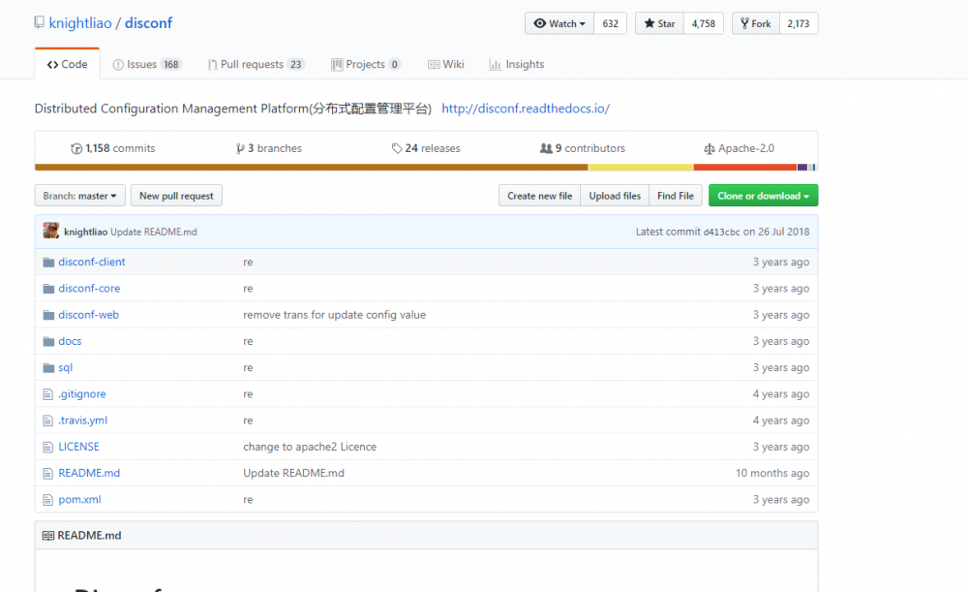
Task: Click the folder icon for docs
Action: point(48,341)
